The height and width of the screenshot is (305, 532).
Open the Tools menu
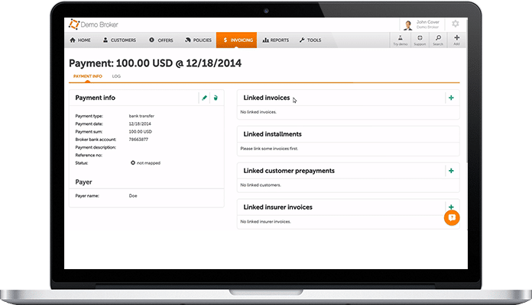pos(310,40)
